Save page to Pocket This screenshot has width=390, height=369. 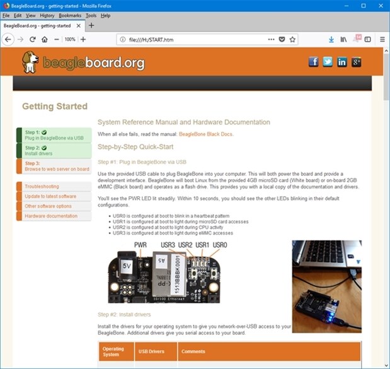pyautogui.click(x=282, y=40)
